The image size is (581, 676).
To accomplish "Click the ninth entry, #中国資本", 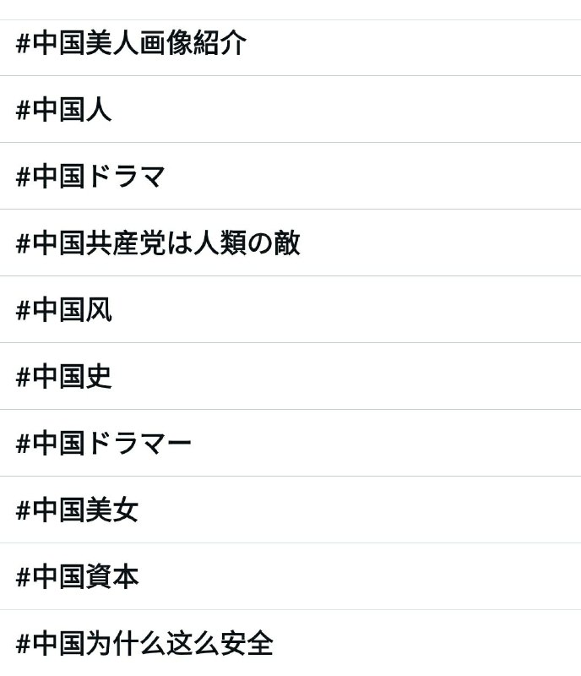I will pyautogui.click(x=77, y=577).
